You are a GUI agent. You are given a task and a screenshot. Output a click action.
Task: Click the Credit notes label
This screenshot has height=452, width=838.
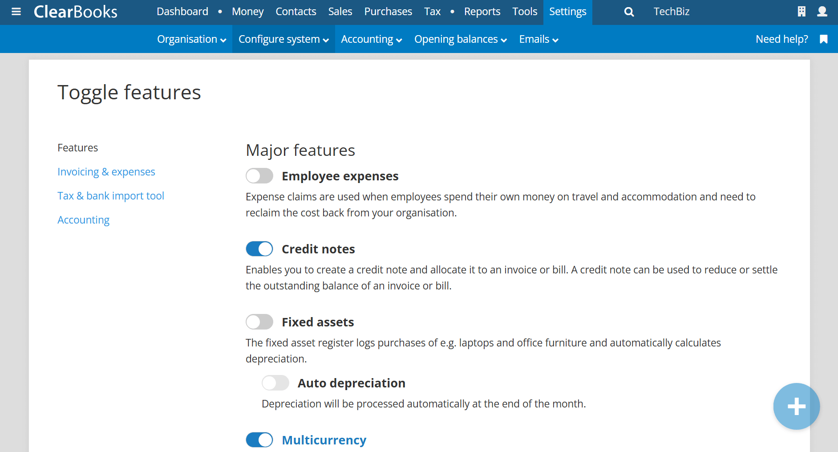pos(318,249)
